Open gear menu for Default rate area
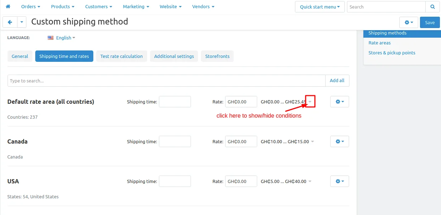 coord(339,102)
